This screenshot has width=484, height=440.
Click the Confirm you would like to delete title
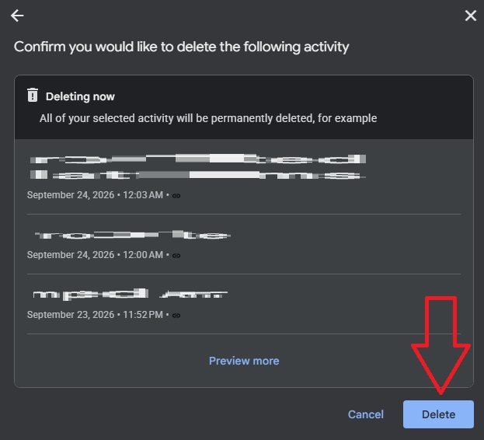click(182, 47)
